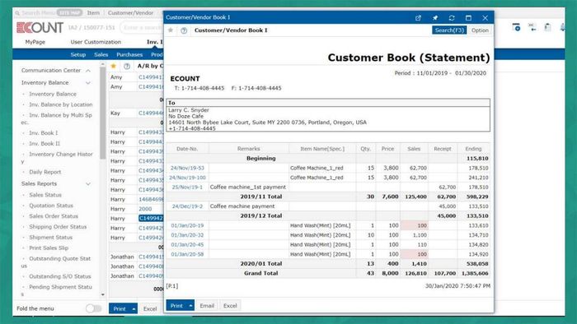Screen dimensions: 577x324
Task: Open Daily Report in sidebar
Action: (45, 172)
